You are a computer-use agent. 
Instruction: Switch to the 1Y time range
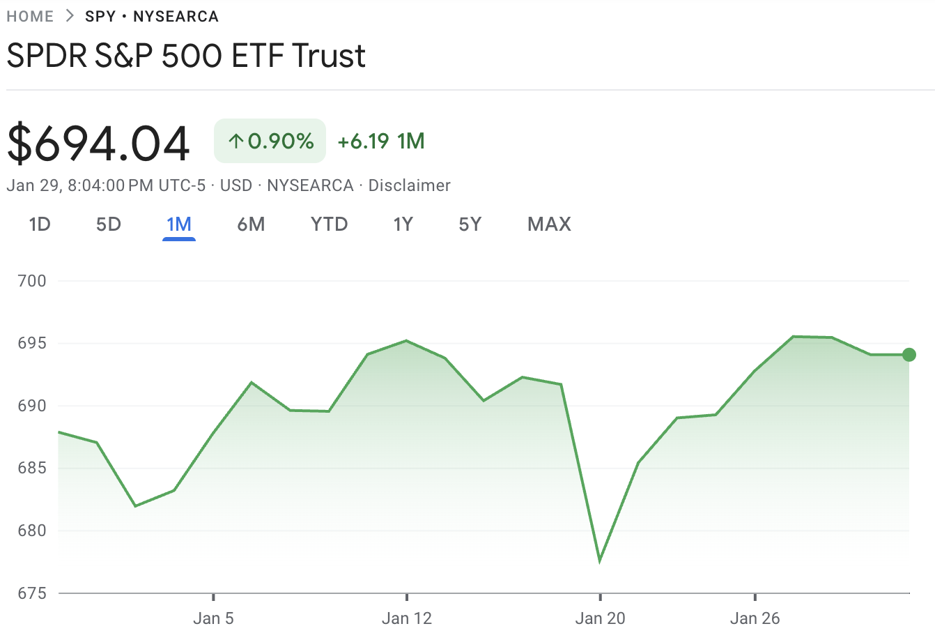[403, 224]
